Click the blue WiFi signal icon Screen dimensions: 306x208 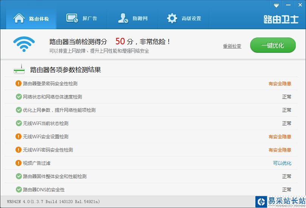24,44
